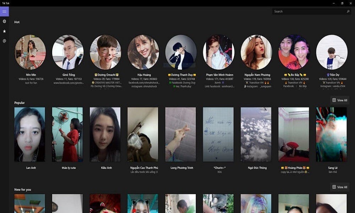The height and width of the screenshot is (213, 355).
Task: Open the star Favorites section
Action: 4,31
